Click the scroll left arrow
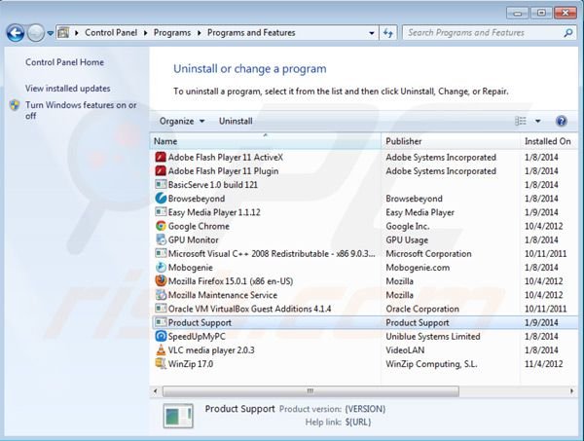The image size is (584, 441). coord(156,391)
